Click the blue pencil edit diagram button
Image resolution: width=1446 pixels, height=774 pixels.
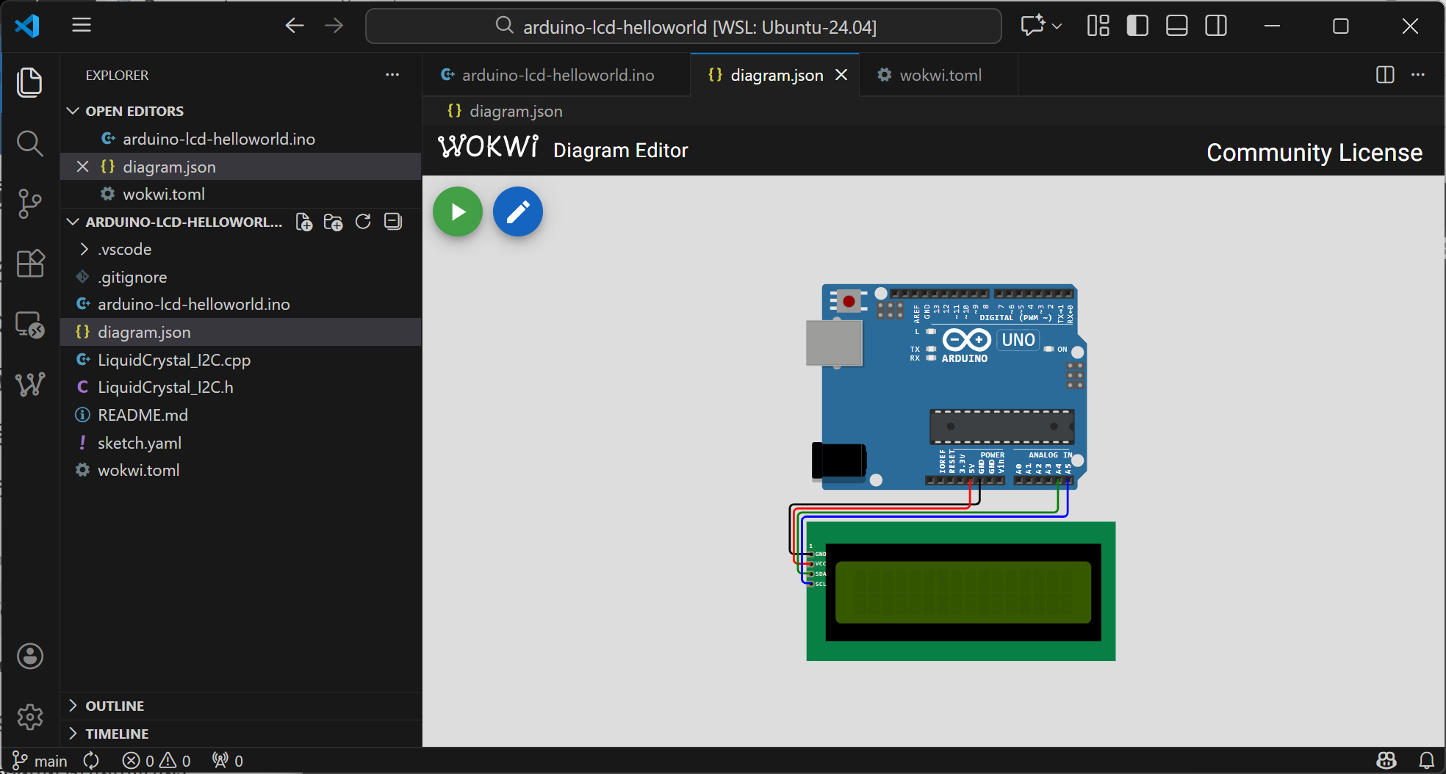(517, 212)
